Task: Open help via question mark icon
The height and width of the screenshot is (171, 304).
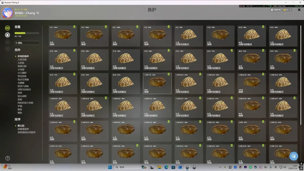Action: point(8,158)
